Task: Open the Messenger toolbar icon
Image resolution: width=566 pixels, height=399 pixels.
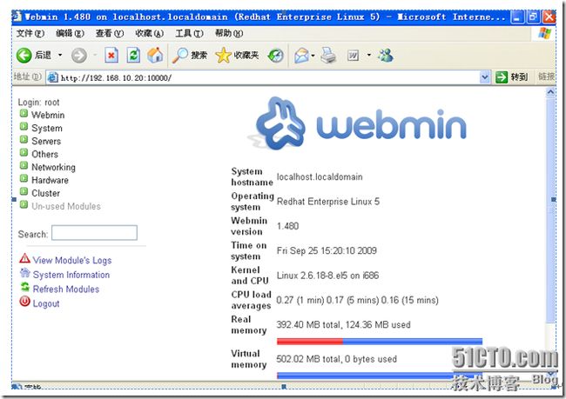Action: coord(386,55)
